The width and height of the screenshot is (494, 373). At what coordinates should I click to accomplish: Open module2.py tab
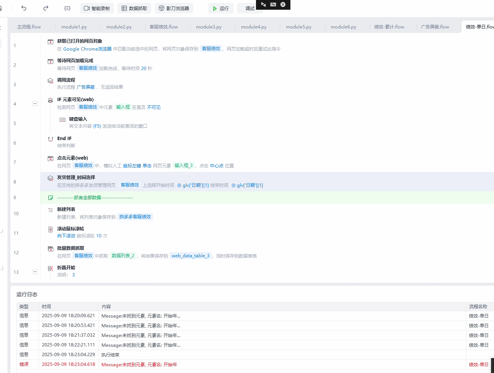click(119, 27)
